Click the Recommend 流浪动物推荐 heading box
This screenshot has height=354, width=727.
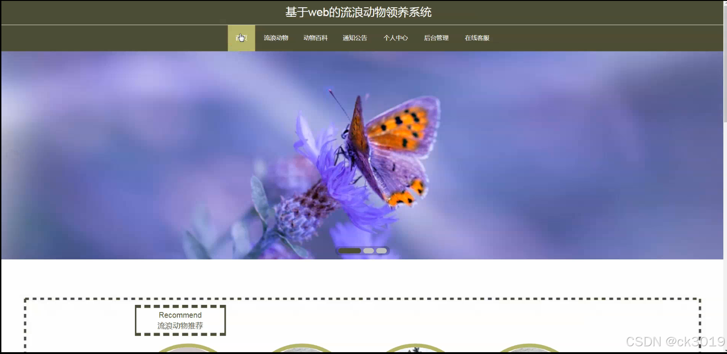point(180,320)
